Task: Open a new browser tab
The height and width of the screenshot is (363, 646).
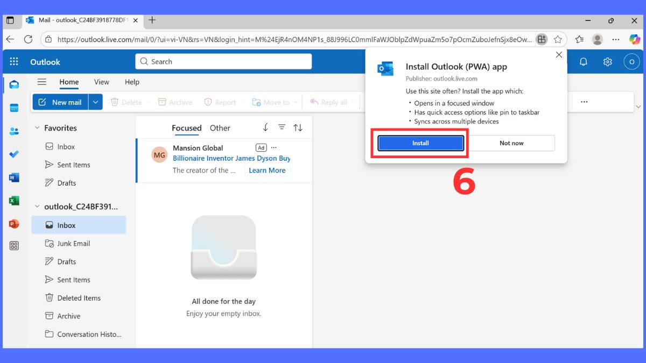Action: tap(152, 20)
